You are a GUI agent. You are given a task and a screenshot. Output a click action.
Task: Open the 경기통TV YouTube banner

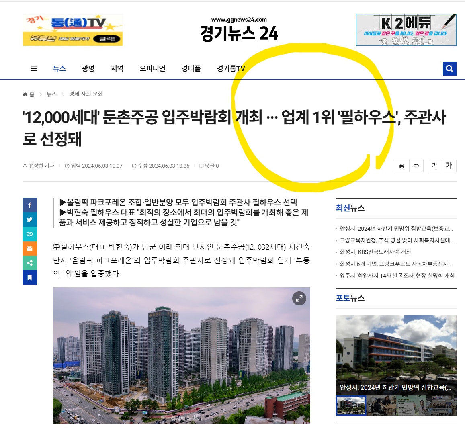(x=73, y=30)
